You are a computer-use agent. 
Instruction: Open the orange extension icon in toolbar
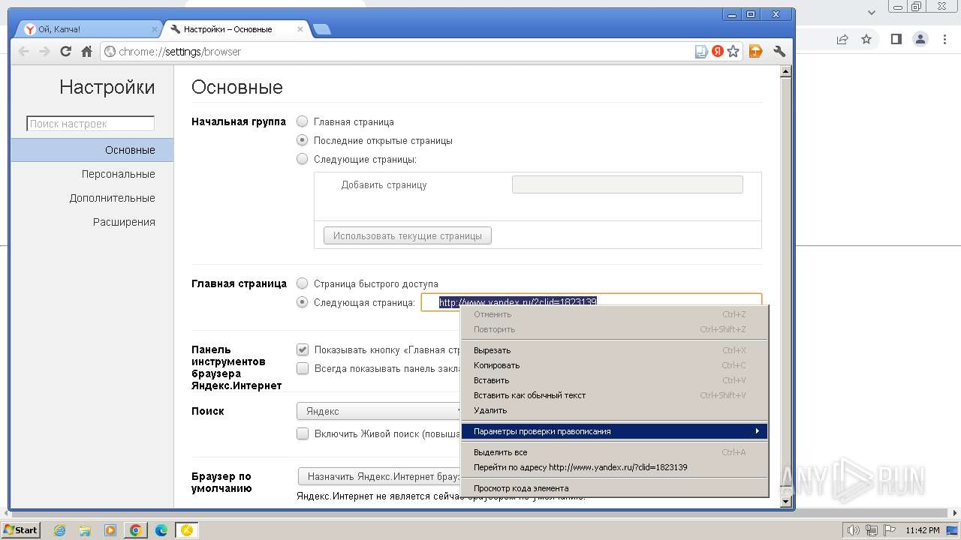pyautogui.click(x=756, y=51)
